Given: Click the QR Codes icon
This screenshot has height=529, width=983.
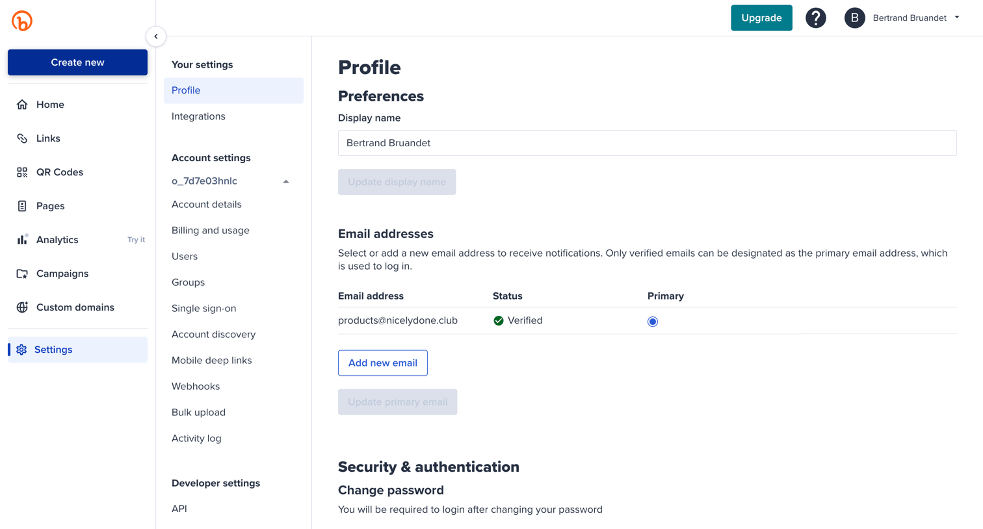Looking at the screenshot, I should (x=22, y=172).
